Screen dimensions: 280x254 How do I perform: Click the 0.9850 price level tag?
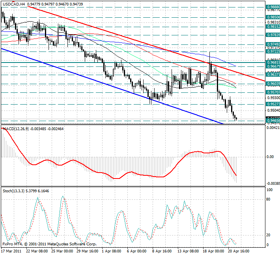tap(273, 17)
